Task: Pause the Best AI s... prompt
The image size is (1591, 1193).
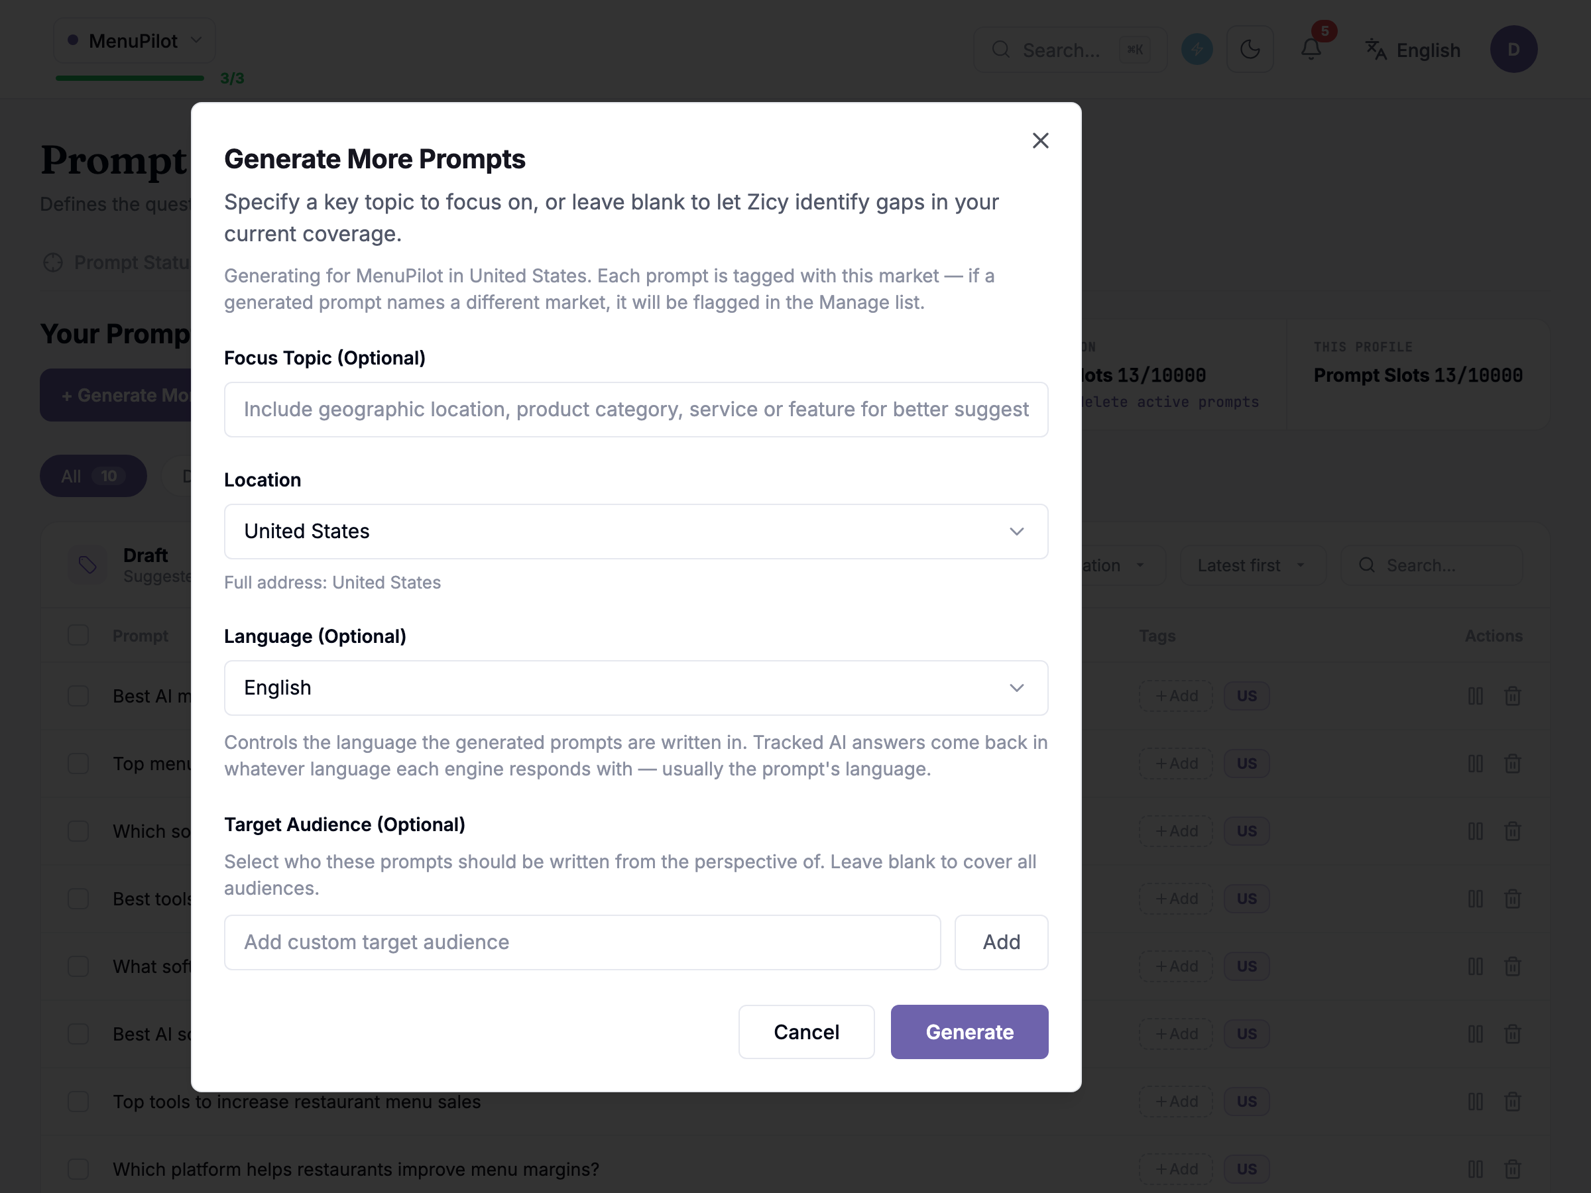Action: (1475, 1033)
